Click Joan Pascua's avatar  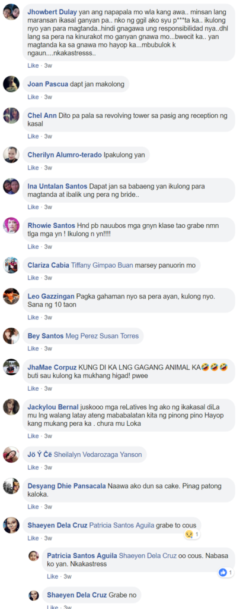[x=11, y=84]
